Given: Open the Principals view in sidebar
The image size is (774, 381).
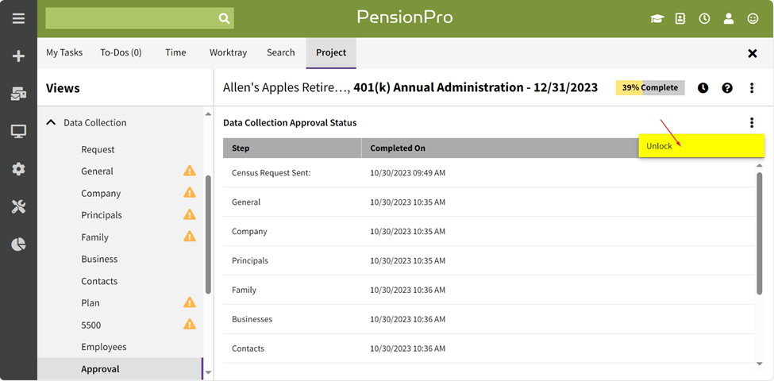Looking at the screenshot, I should [x=101, y=215].
